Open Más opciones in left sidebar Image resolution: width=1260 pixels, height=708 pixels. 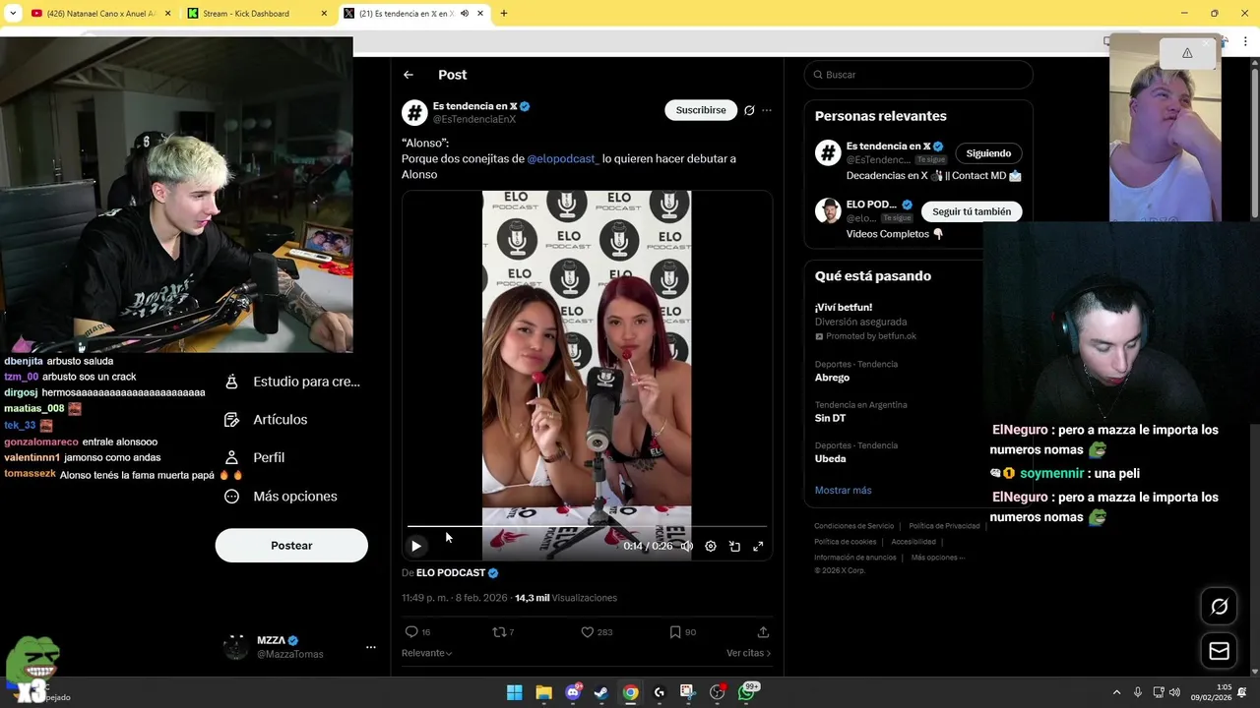tap(282, 497)
